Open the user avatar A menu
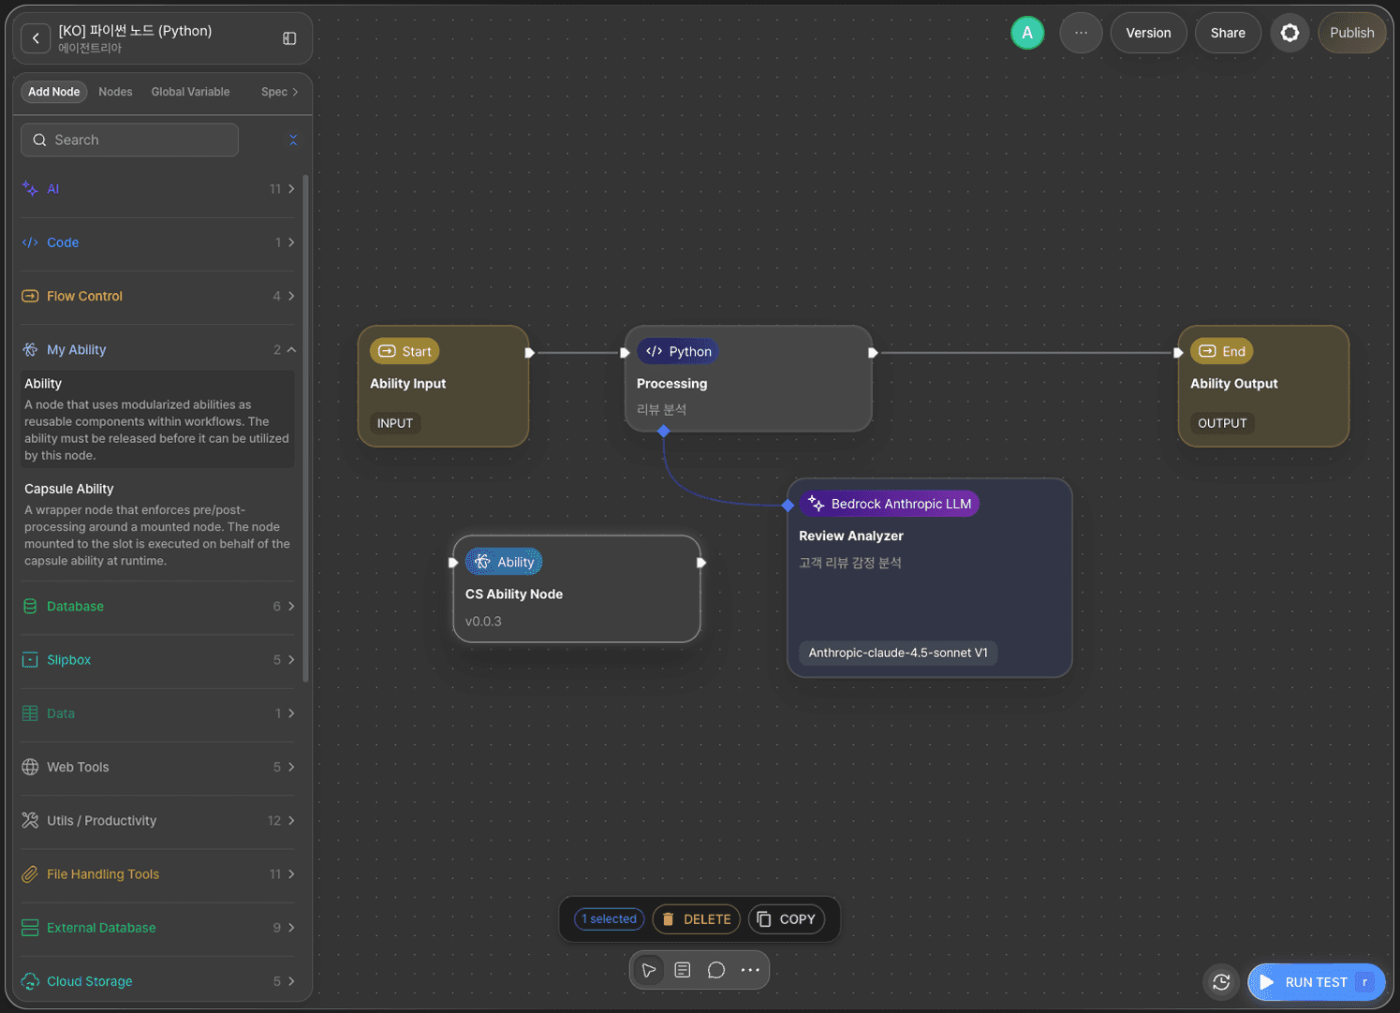The height and width of the screenshot is (1013, 1400). [1027, 33]
